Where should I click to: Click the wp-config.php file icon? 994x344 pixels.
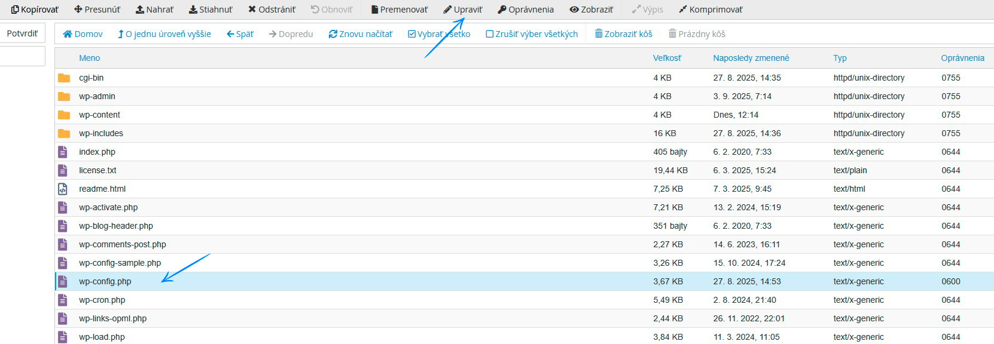[x=63, y=281]
